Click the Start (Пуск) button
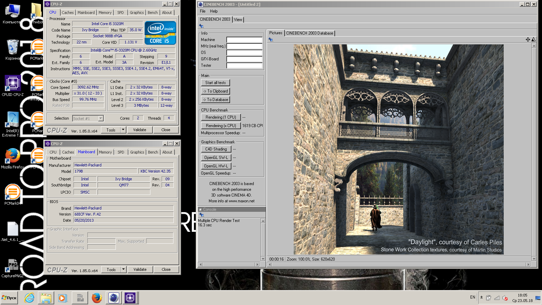Viewport: 542px width, 305px height. point(9,298)
